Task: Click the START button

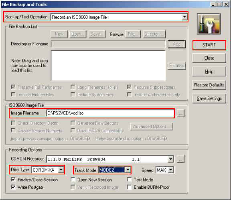Action: [x=209, y=45]
